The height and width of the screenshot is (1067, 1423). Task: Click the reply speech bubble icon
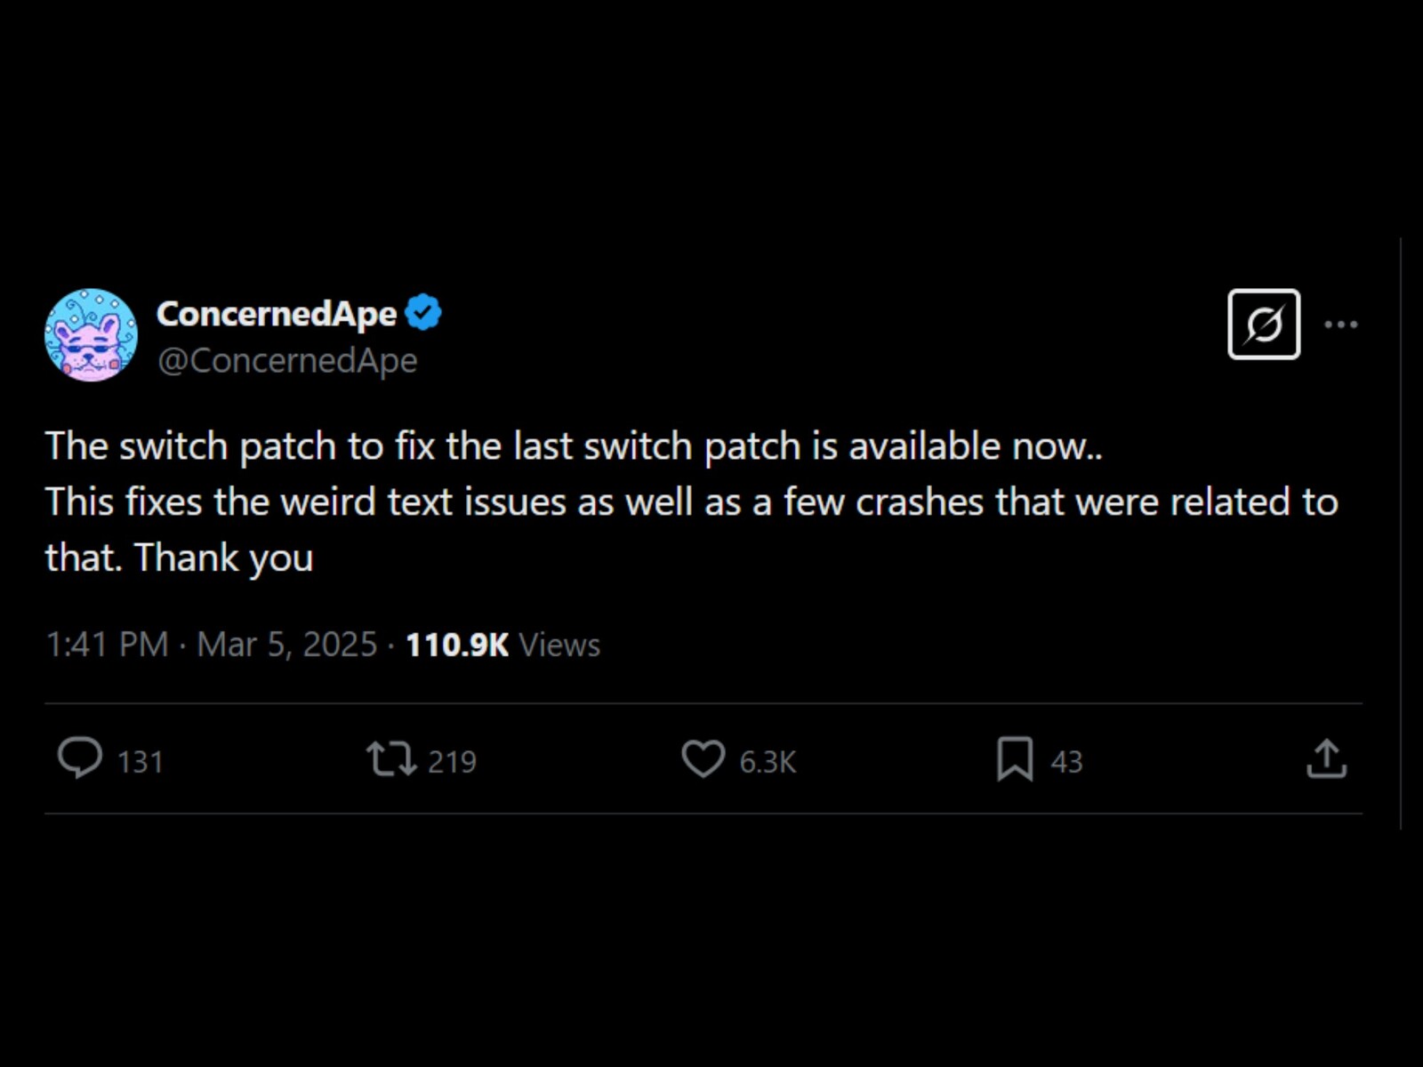[x=80, y=759]
